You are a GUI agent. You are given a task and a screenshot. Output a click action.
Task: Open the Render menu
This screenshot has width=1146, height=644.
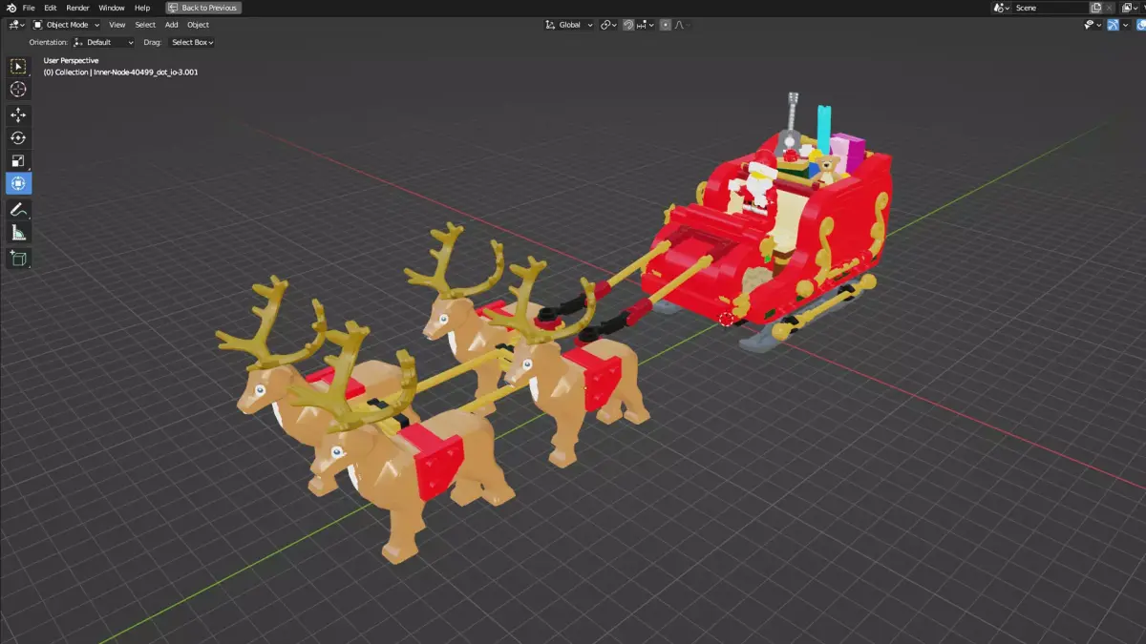pos(77,8)
